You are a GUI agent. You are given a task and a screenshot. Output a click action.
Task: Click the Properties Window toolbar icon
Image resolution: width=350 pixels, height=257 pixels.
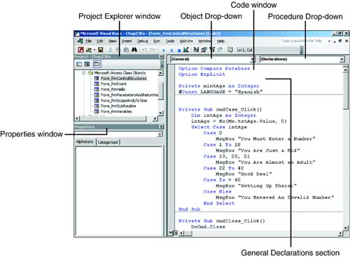tap(204, 50)
